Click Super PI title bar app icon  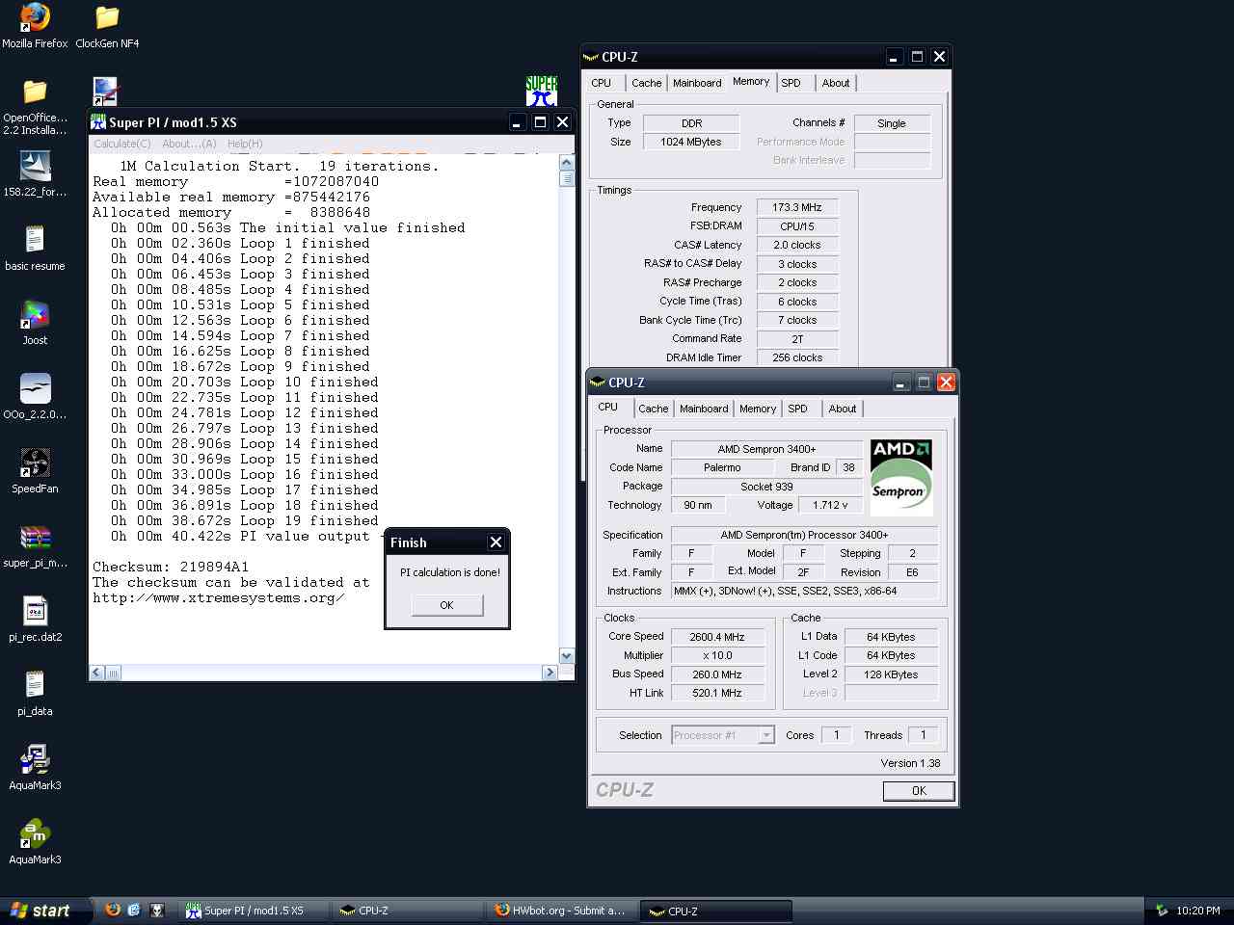[x=98, y=121]
